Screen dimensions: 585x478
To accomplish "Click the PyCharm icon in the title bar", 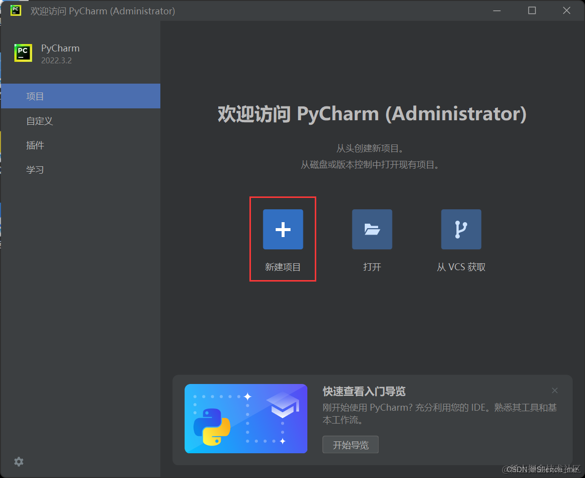I will 15,10.
